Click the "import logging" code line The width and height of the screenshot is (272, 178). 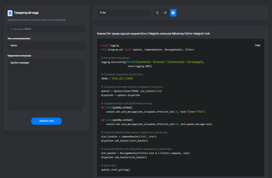click(110, 46)
